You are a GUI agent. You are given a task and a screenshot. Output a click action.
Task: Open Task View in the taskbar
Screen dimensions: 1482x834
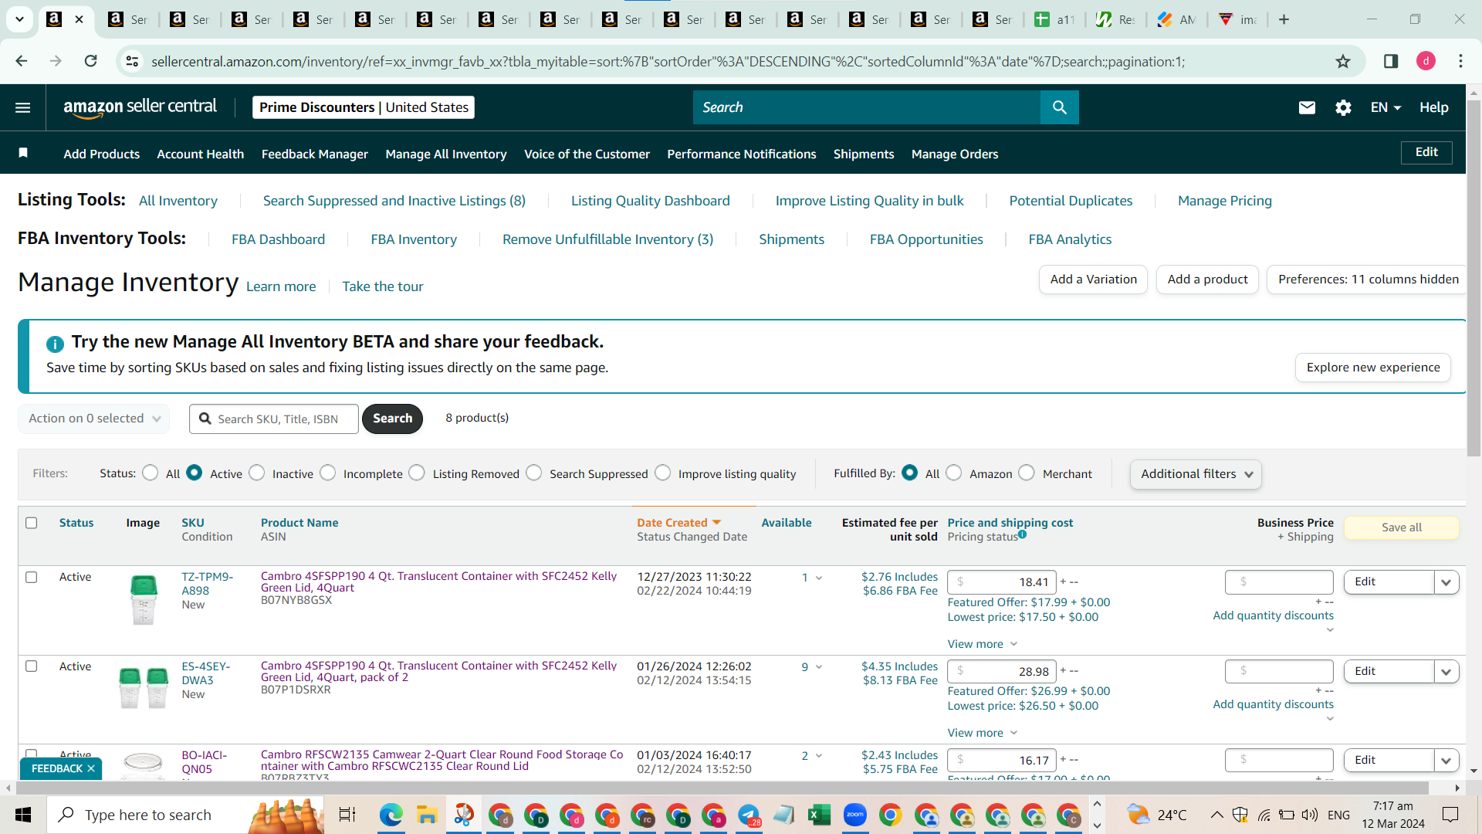(x=347, y=815)
